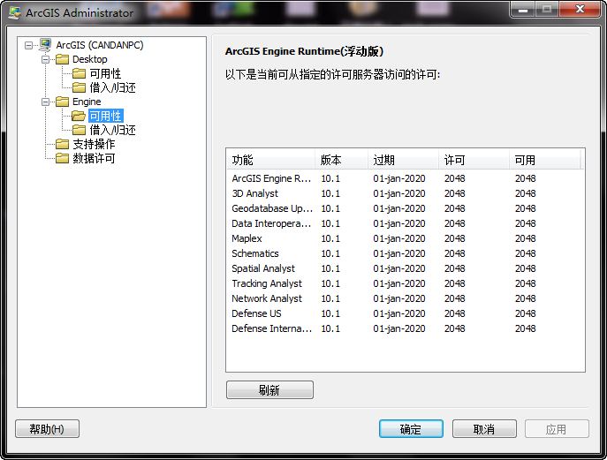607x460 pixels.
Task: Click version 10.1 in Spatial Analyst row
Action: tap(330, 268)
